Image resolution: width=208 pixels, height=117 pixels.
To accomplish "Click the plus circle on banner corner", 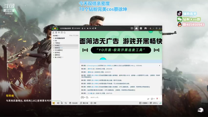I will coord(160,32).
